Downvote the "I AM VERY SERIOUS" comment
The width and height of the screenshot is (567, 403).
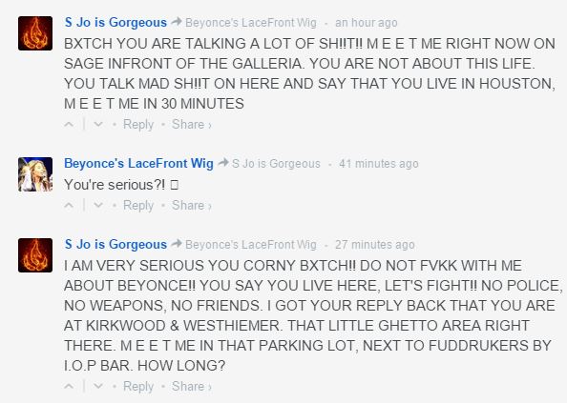[x=98, y=387]
